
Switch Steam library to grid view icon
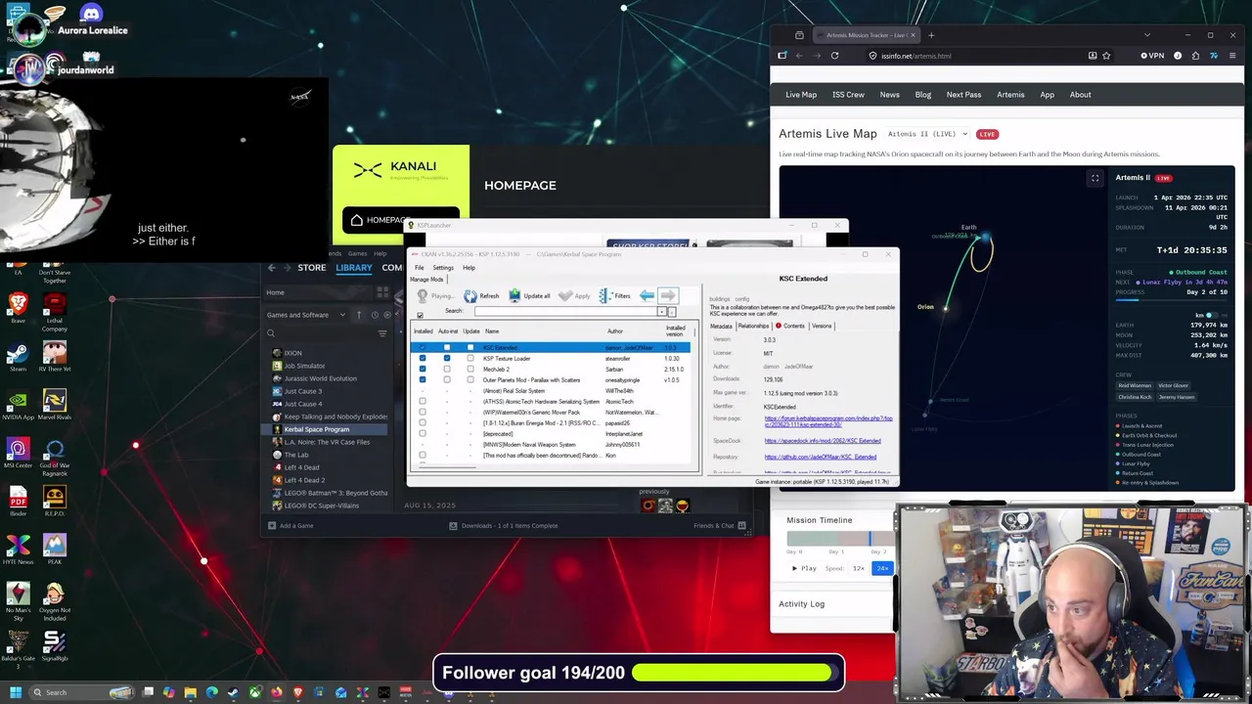382,292
